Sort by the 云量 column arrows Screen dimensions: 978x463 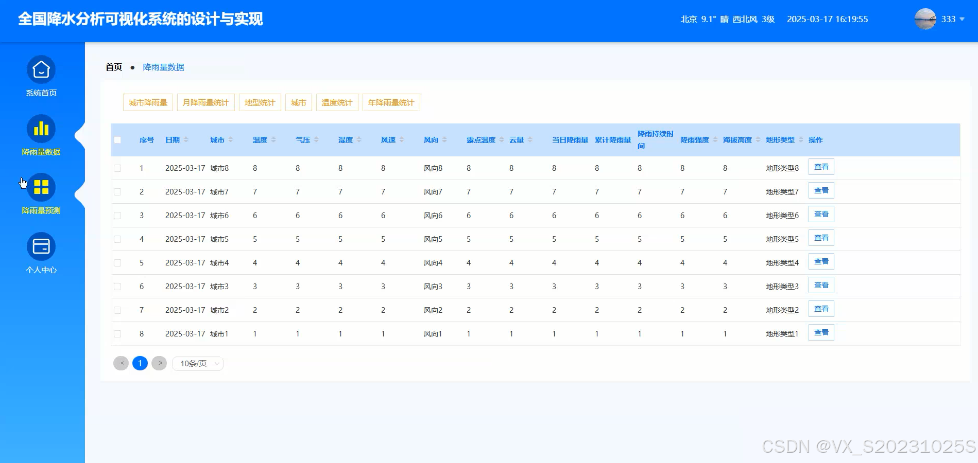(x=530, y=140)
